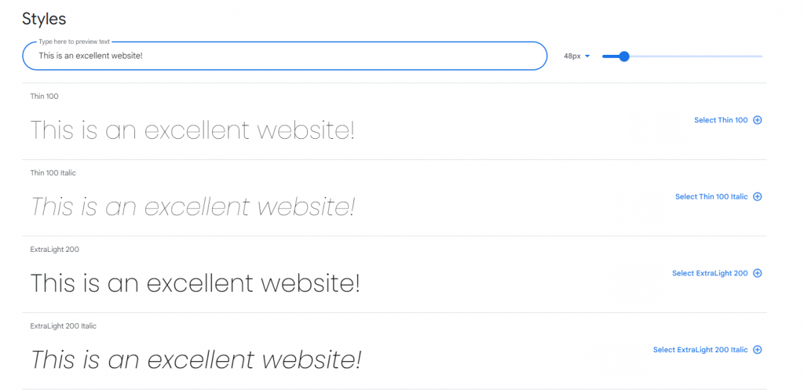Click the font size slider thumb

coord(624,56)
